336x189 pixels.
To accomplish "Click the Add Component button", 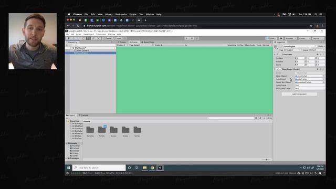I will tap(299, 94).
